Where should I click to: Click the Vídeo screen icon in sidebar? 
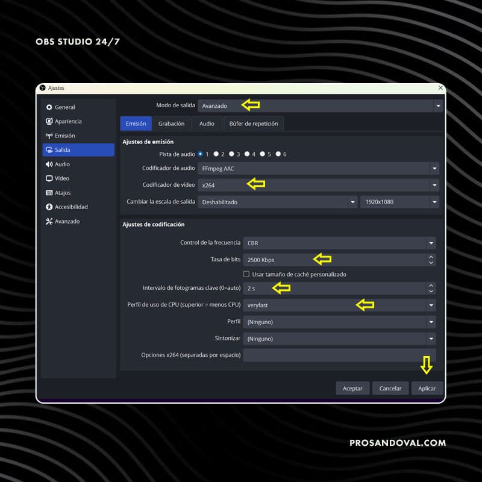(49, 178)
